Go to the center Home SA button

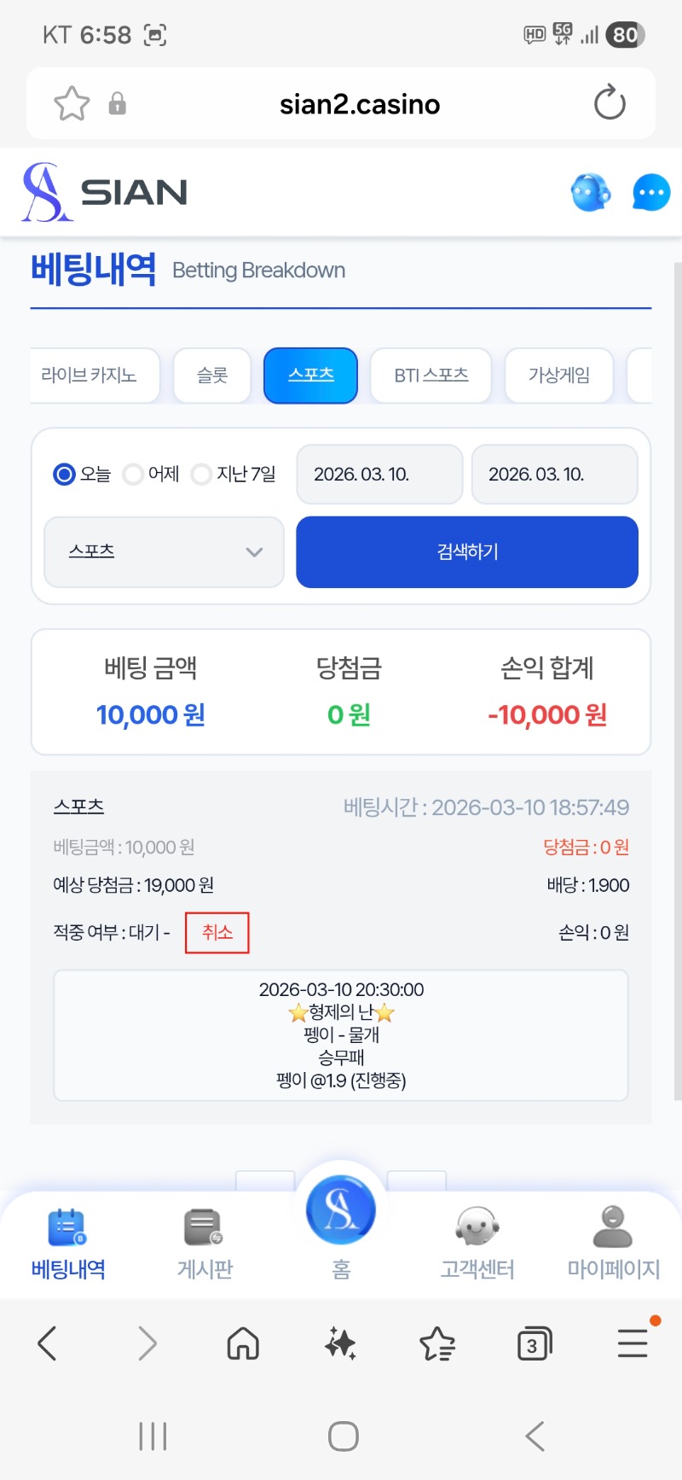click(x=341, y=1209)
